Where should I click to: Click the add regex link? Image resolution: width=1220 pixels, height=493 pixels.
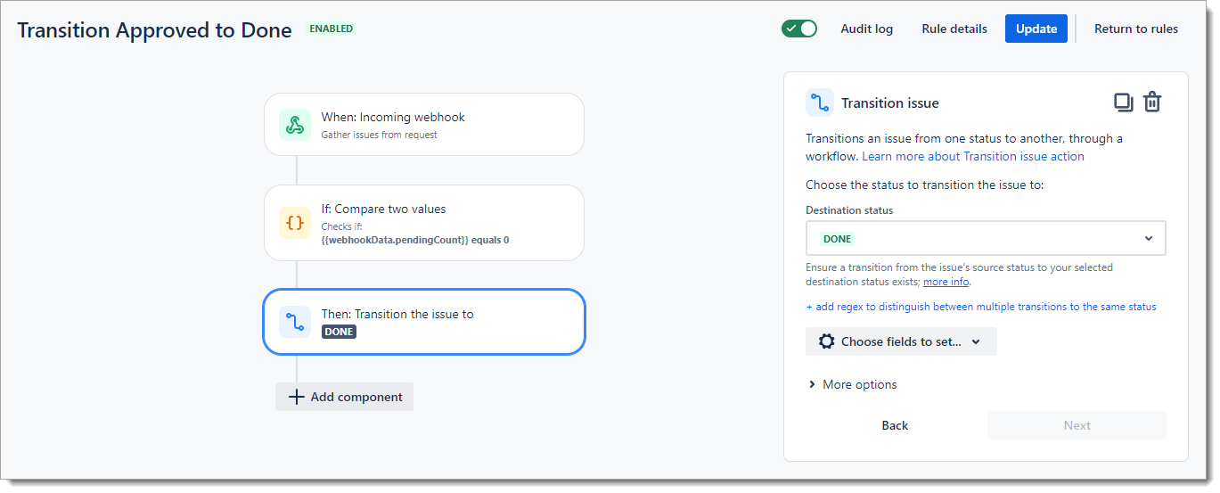(x=980, y=307)
